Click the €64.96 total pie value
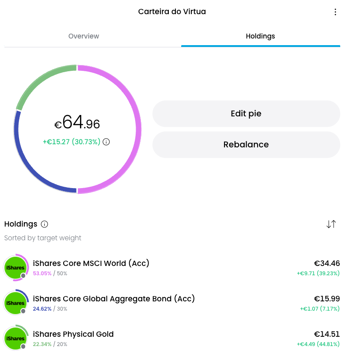Viewport: 346px width, 358px height. click(x=77, y=123)
